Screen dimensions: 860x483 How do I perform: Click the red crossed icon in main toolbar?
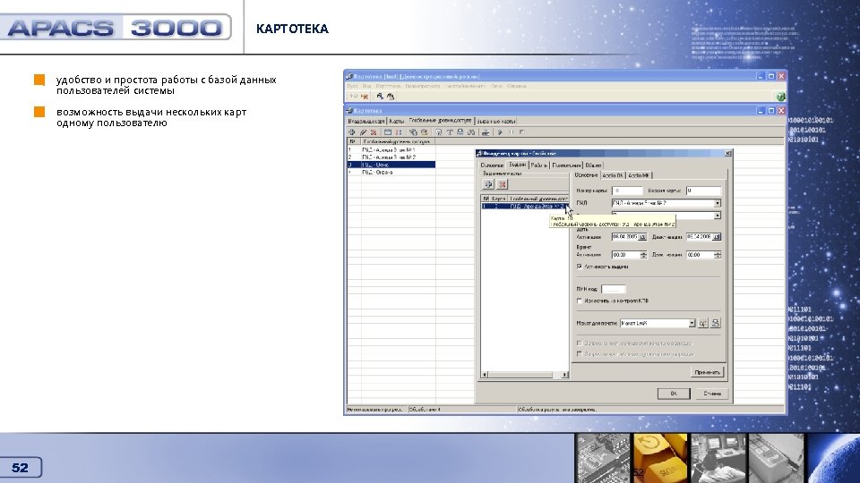click(x=365, y=97)
